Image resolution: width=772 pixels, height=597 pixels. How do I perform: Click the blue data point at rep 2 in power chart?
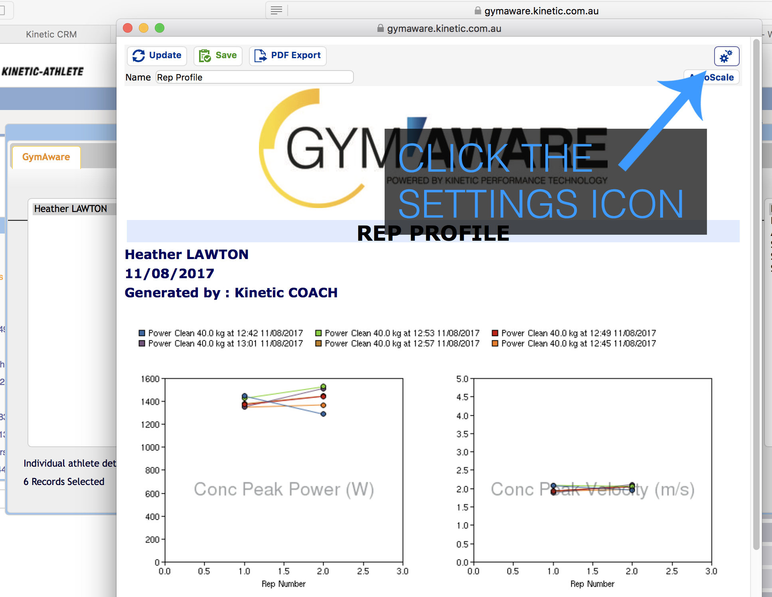tap(324, 414)
